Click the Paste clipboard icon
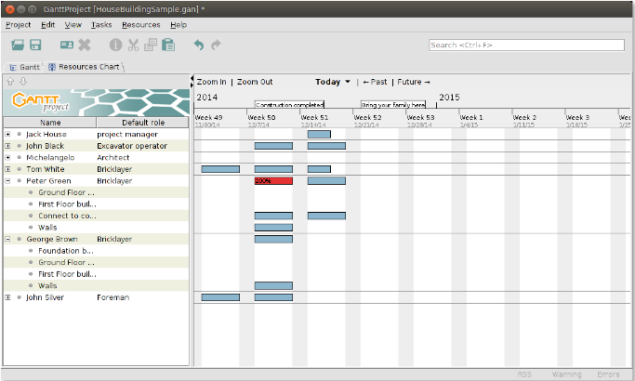Image resolution: width=635 pixels, height=381 pixels. (167, 45)
